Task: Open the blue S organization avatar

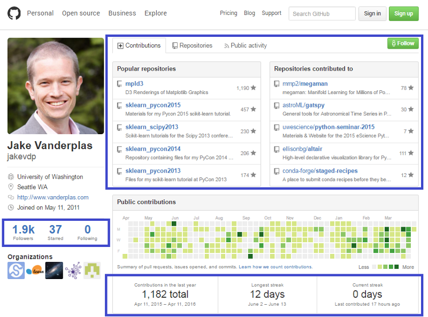Action: pyautogui.click(x=16, y=270)
